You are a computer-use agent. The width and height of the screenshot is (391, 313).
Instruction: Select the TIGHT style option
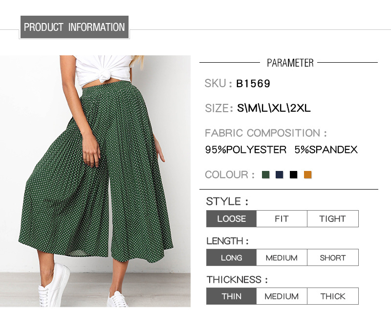(332, 219)
